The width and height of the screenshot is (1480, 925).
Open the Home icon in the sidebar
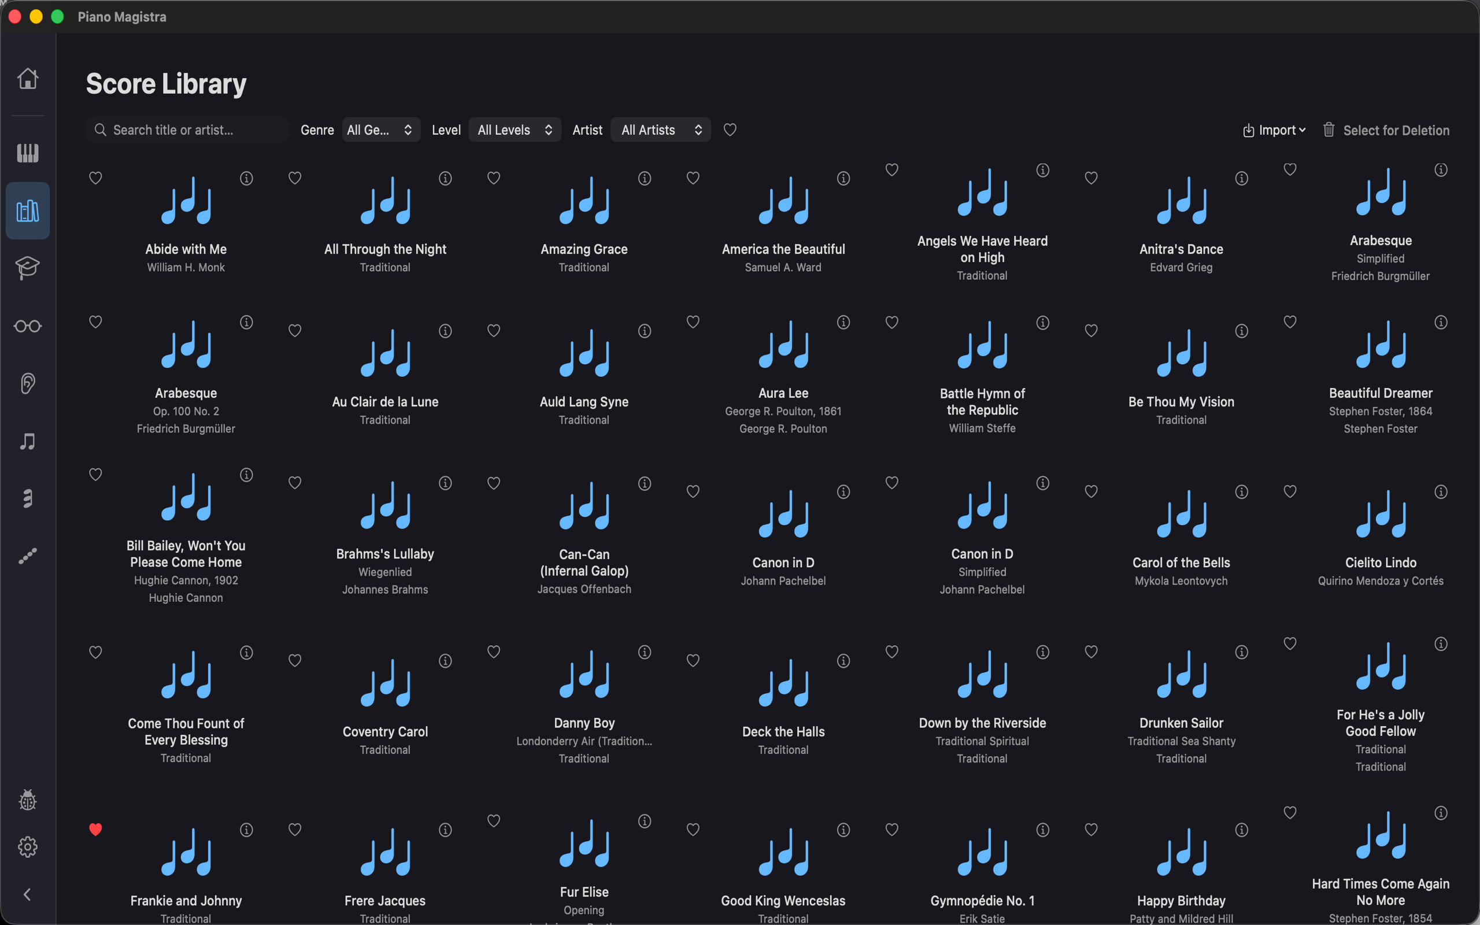(x=28, y=78)
